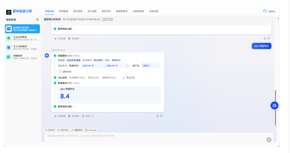
Task: Click green check icon beside SQL生成
Action: (55, 77)
